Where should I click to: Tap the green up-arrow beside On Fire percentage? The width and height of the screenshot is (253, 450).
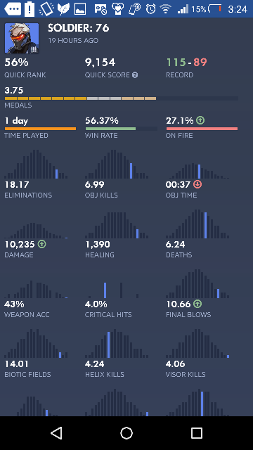(x=200, y=120)
